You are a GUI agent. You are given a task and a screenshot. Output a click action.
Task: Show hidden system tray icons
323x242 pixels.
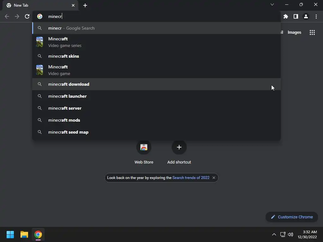[274, 234]
